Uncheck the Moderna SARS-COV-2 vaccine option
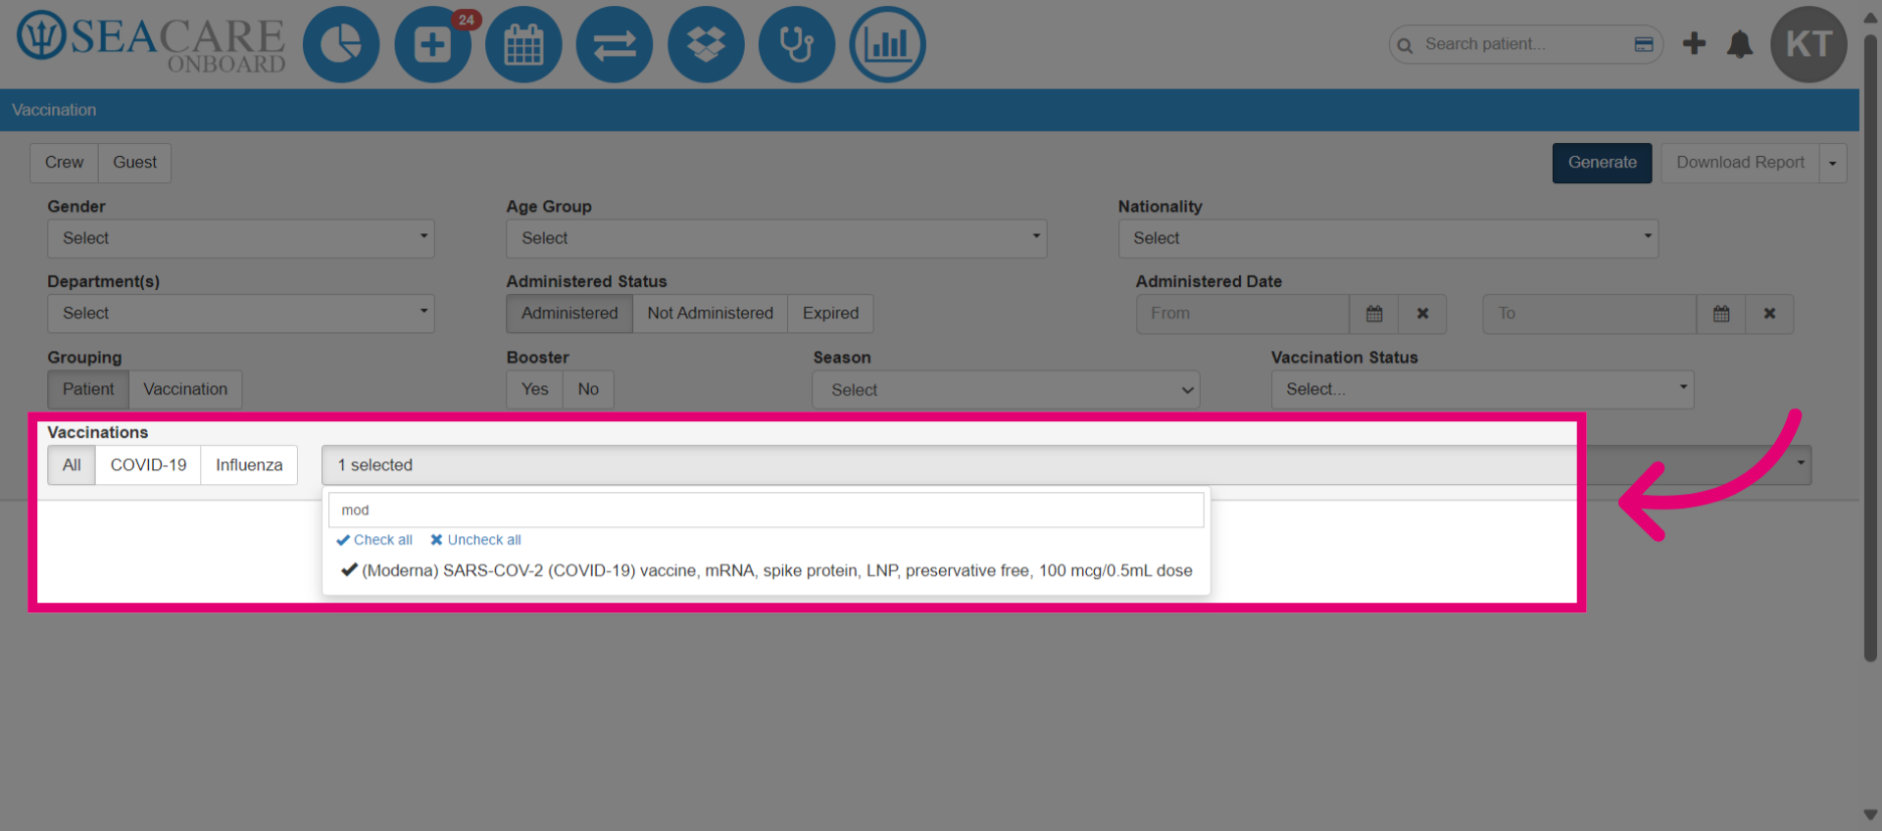This screenshot has height=831, width=1882. [x=767, y=570]
